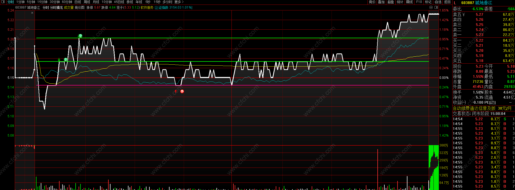Click the red up-arrow buy signal below 5.14
Viewport: 515px width, 190px height.
pyautogui.click(x=176, y=91)
